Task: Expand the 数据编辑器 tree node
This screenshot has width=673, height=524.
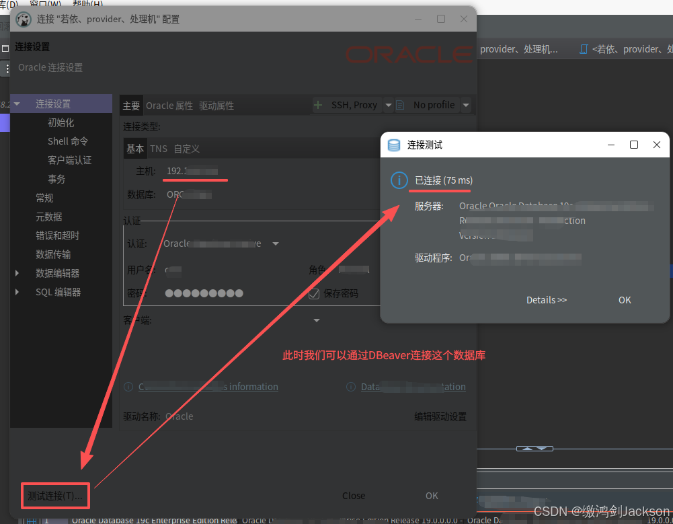Action: (x=17, y=273)
